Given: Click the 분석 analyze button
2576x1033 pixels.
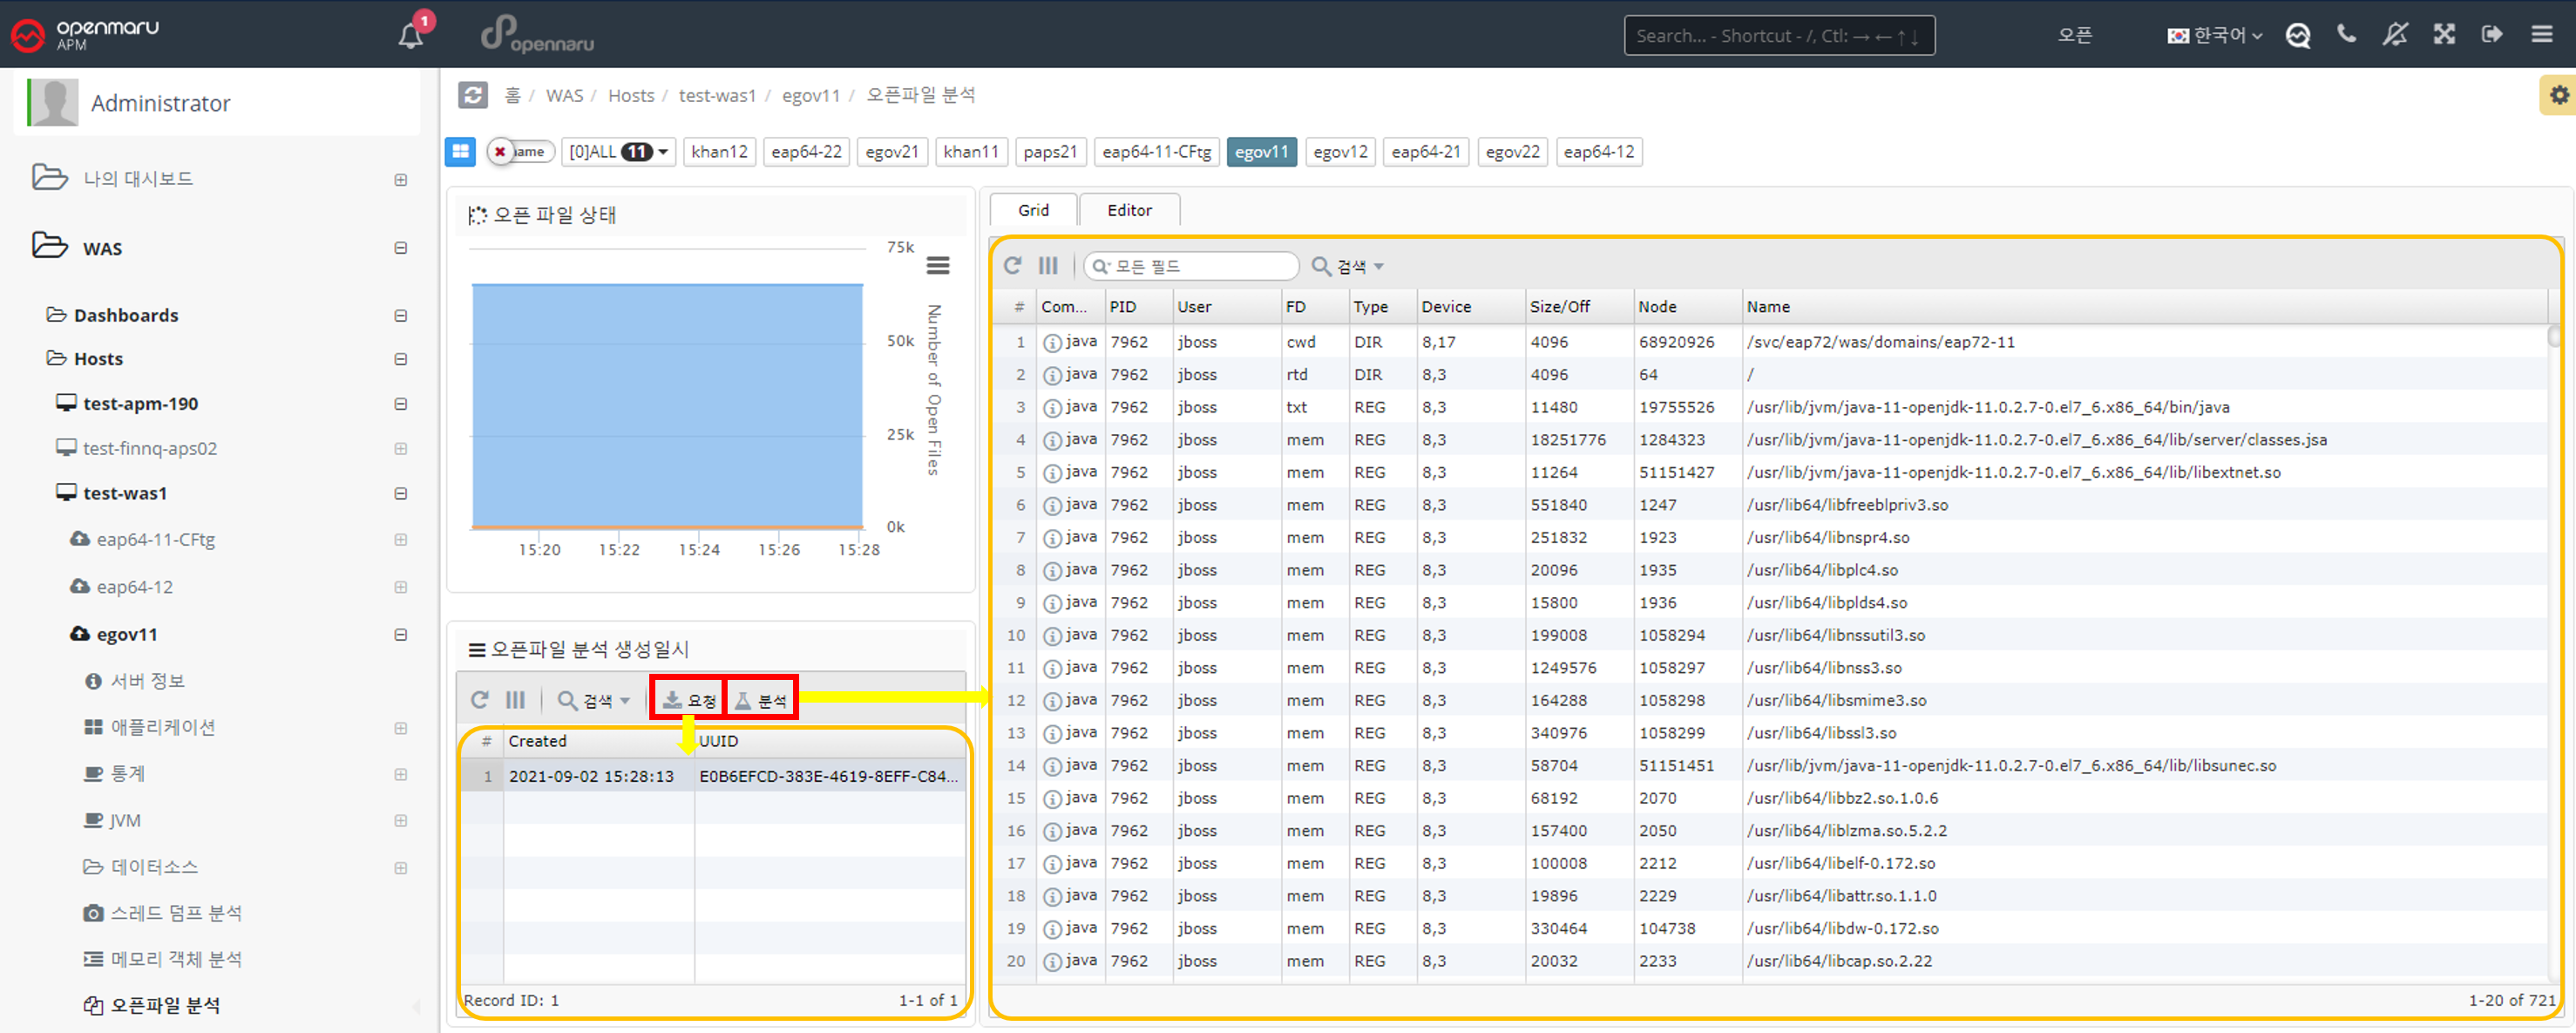Looking at the screenshot, I should coord(761,700).
